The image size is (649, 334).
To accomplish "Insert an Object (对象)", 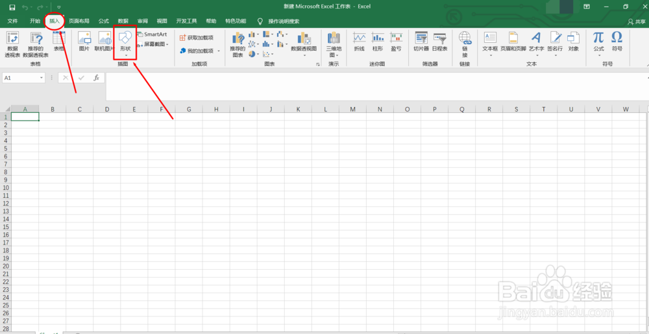I will [x=573, y=42].
